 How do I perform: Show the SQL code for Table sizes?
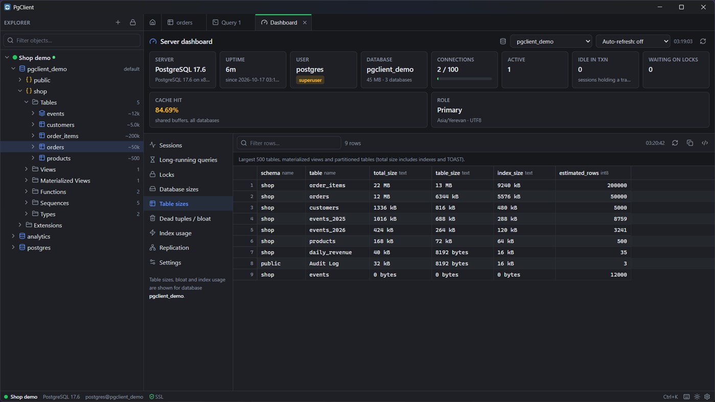[705, 143]
